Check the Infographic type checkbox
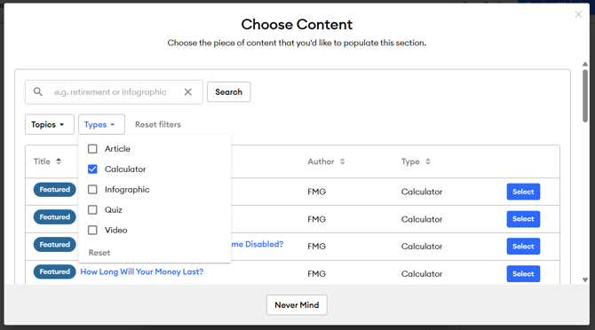This screenshot has width=595, height=330. 92,190
